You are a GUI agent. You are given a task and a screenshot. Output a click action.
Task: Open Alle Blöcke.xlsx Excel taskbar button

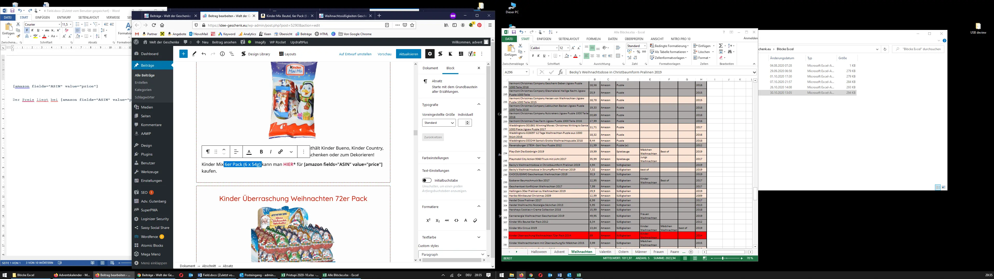[x=341, y=275]
